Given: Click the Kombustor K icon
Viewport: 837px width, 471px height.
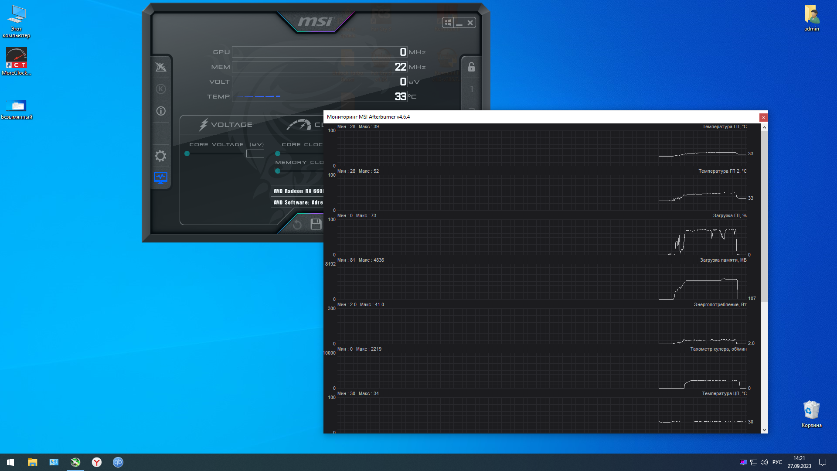Looking at the screenshot, I should [x=160, y=89].
